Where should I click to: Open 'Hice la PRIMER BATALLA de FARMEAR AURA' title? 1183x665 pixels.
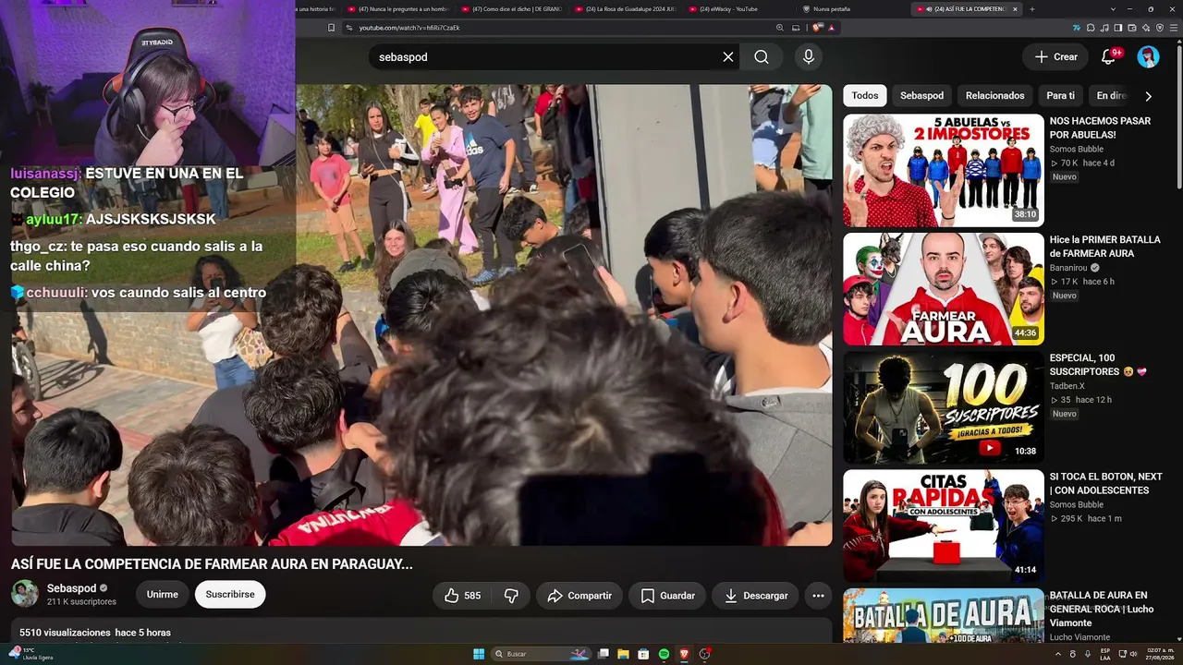coord(1104,247)
